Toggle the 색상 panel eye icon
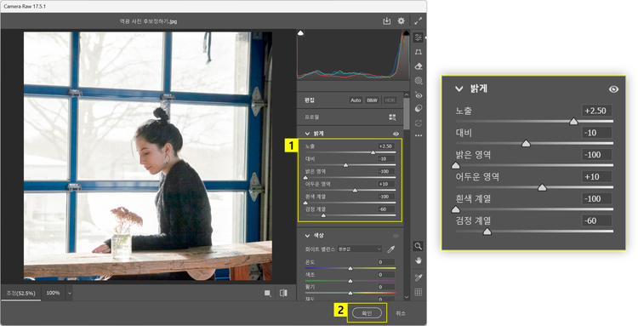The width and height of the screenshot is (638, 326). pos(396,236)
